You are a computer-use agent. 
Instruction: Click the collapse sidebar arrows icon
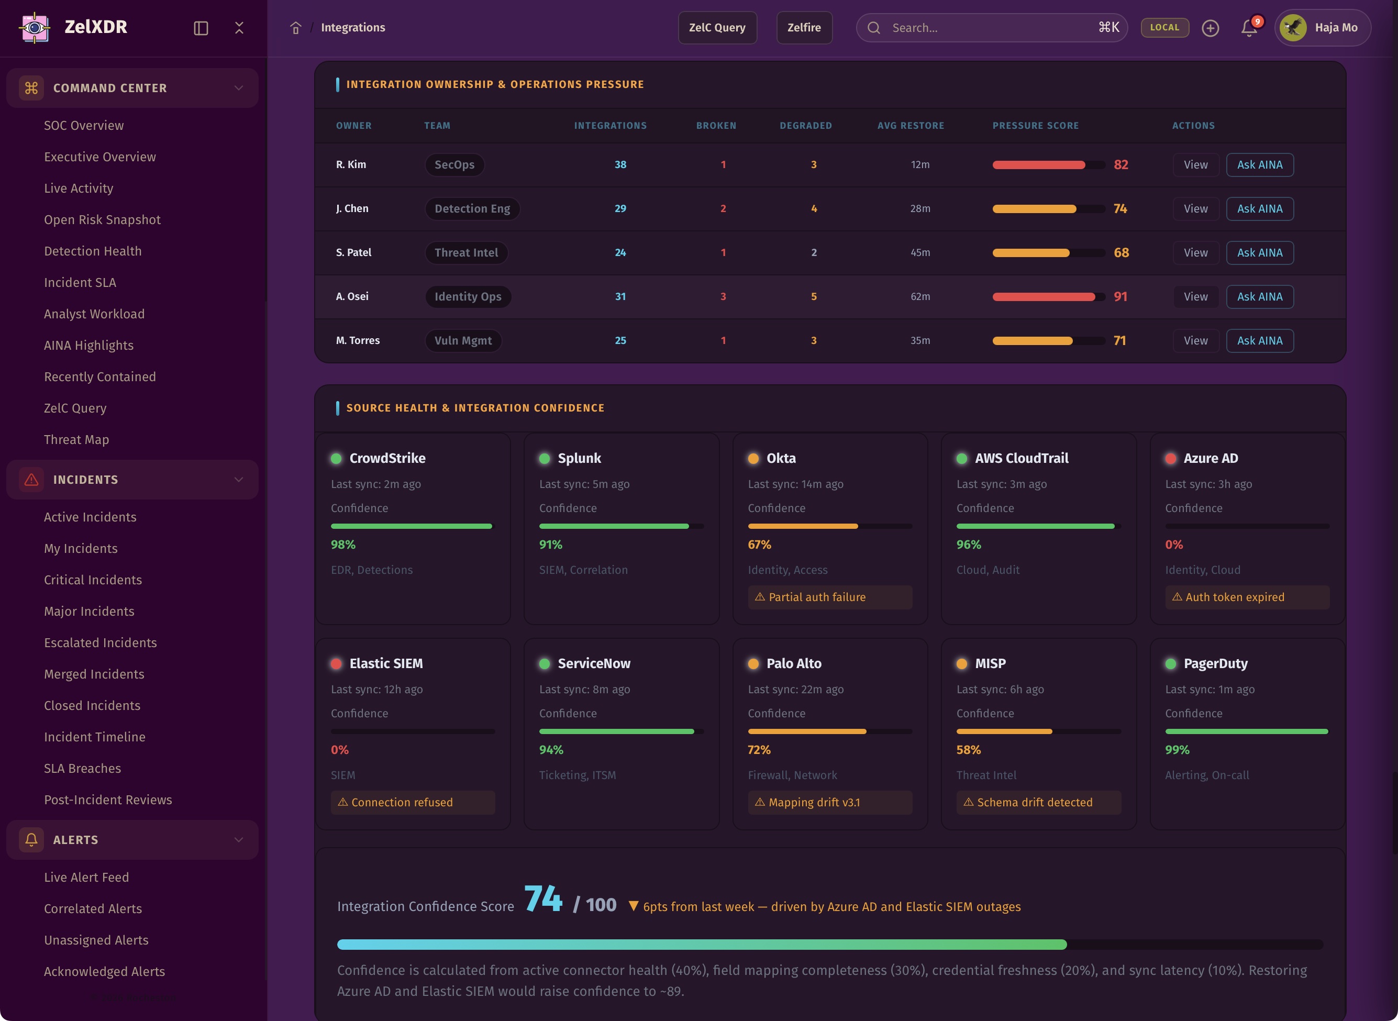click(x=239, y=28)
